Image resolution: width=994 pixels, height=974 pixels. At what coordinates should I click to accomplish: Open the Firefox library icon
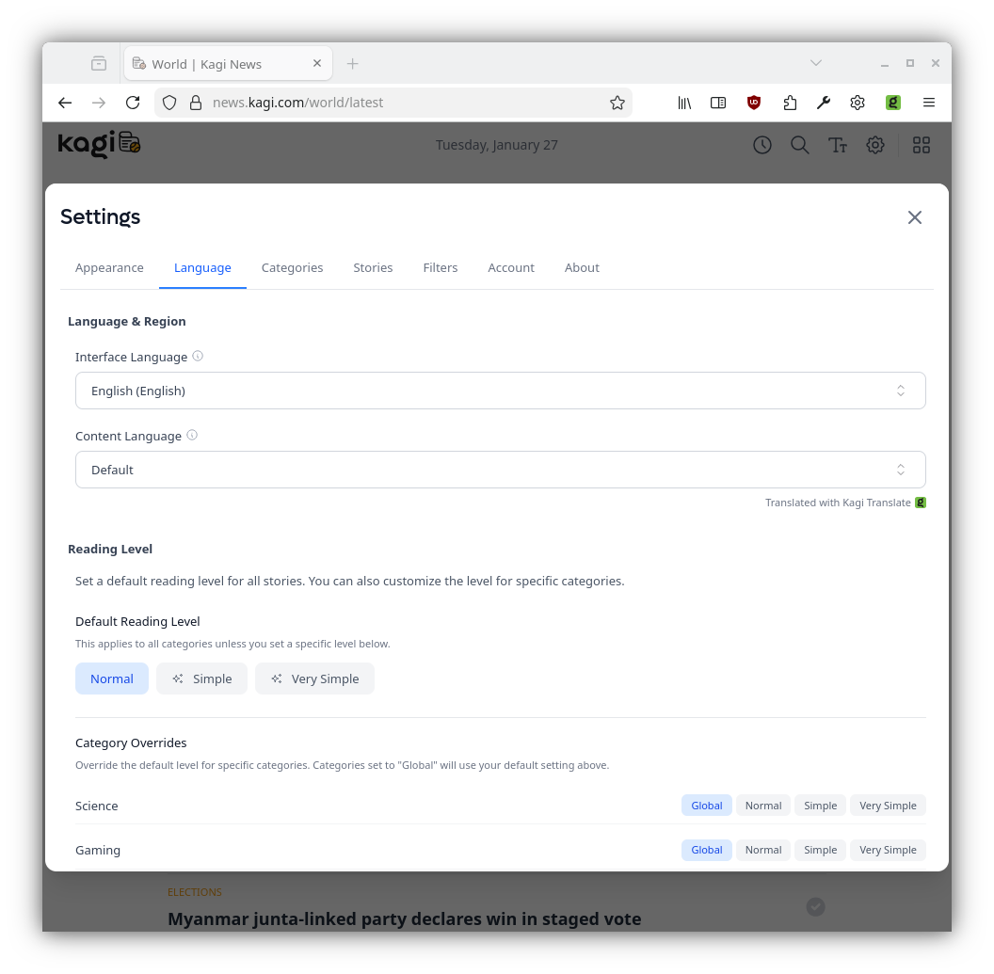coord(684,103)
